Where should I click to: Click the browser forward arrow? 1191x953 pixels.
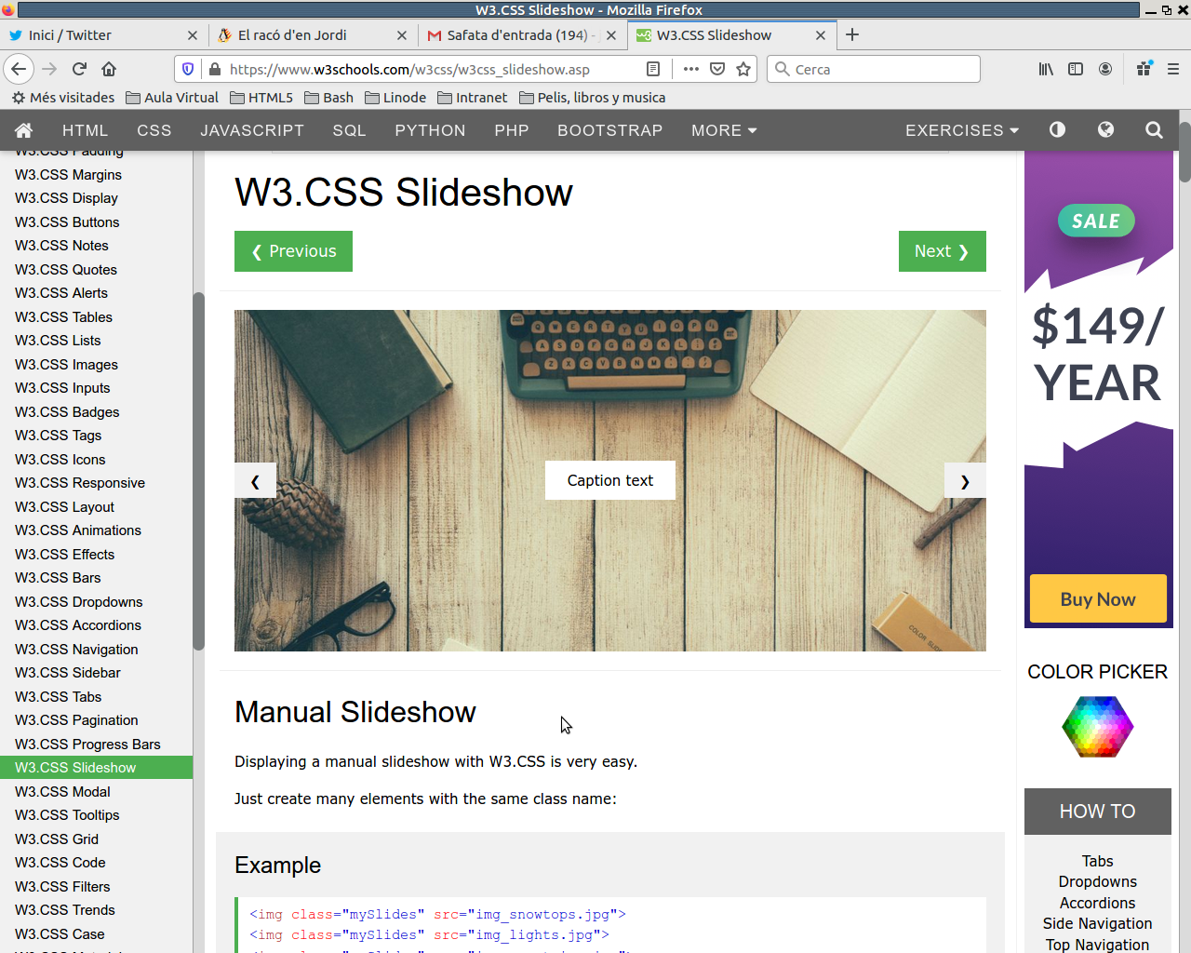(49, 69)
